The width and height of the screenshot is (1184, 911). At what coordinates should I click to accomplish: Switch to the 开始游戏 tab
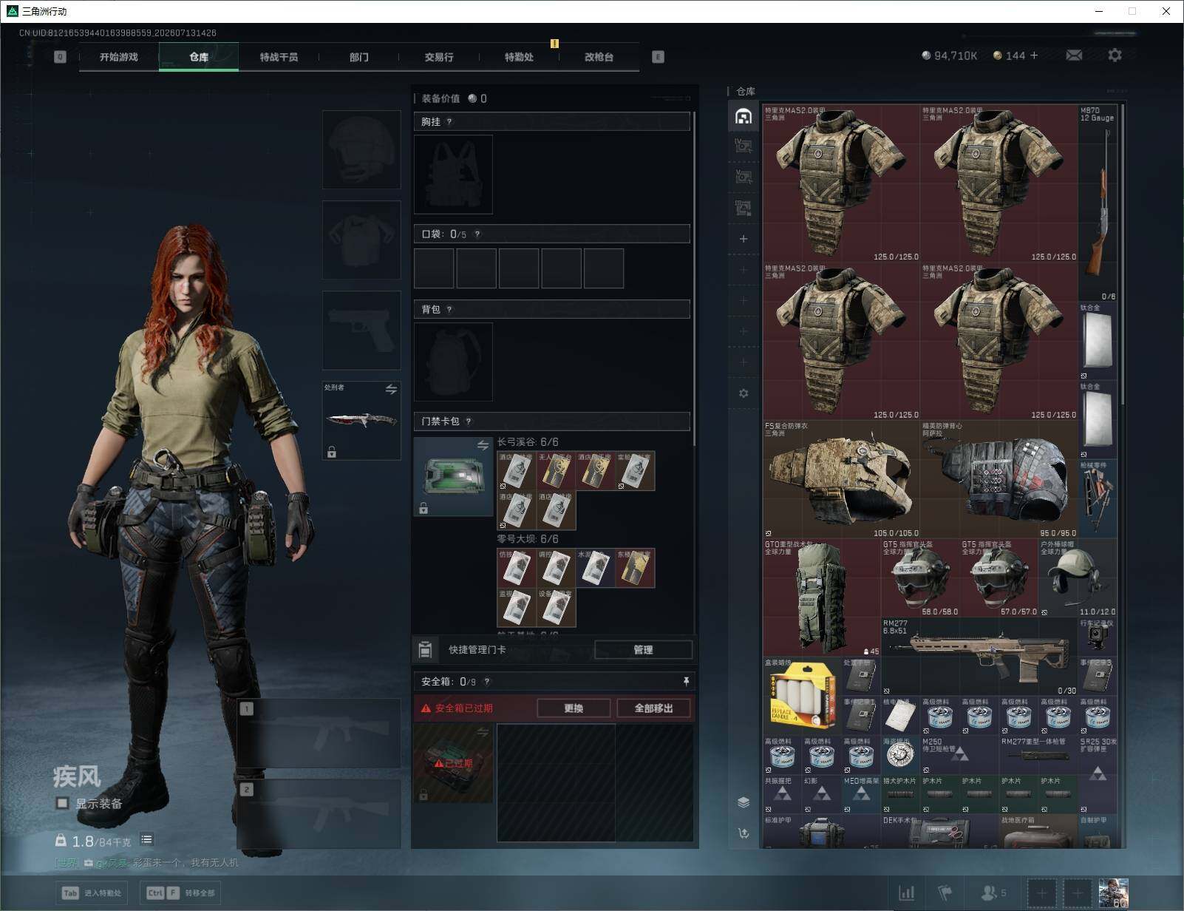[119, 57]
